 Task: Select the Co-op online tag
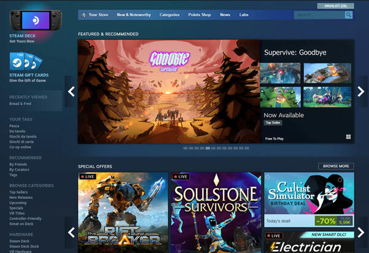click(x=20, y=147)
